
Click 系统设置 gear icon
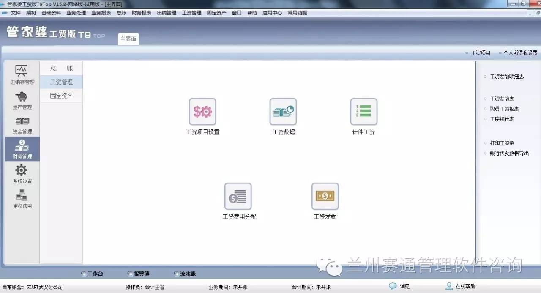tap(22, 174)
